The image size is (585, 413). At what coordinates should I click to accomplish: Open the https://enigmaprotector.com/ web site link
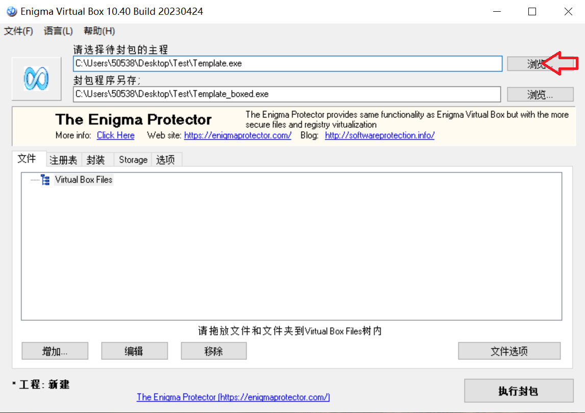[x=238, y=135]
